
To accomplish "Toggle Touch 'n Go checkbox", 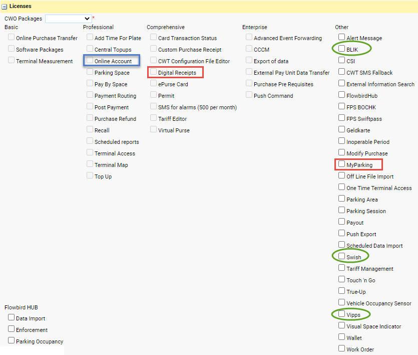I will point(341,279).
